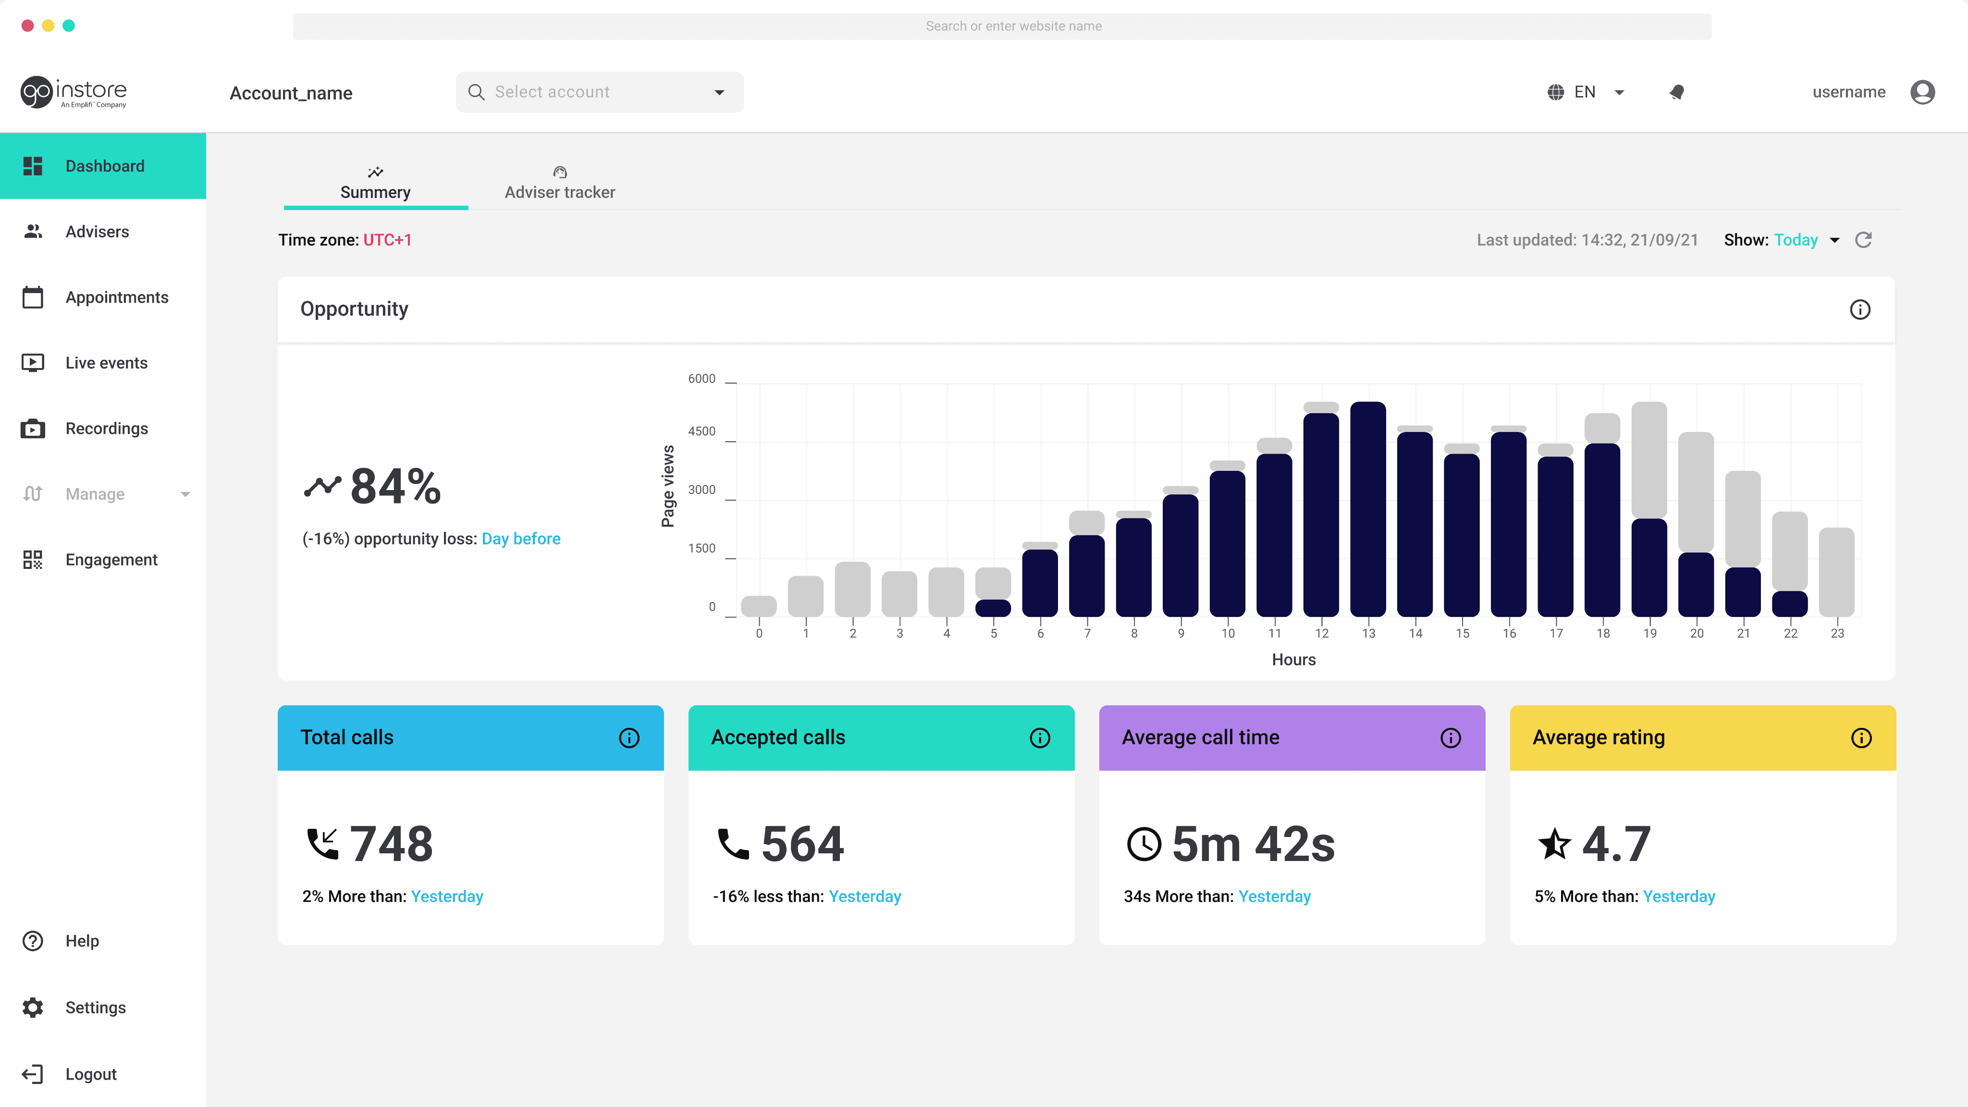Click the Day before link
Viewport: 1968px width, 1107px height.
(521, 540)
